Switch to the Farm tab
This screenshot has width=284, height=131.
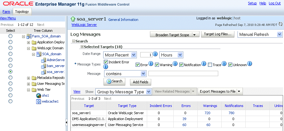click(6, 12)
